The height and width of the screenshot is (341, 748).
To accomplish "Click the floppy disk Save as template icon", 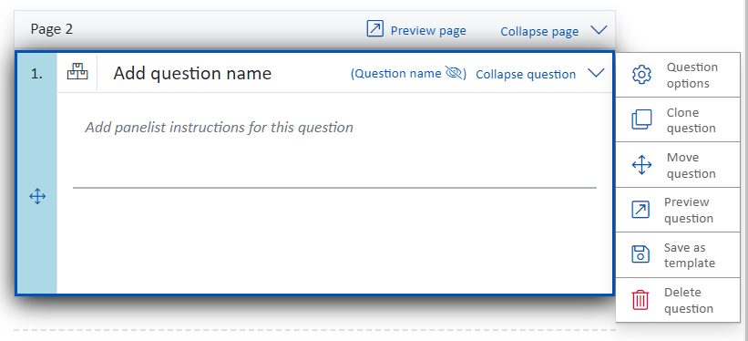I will (x=640, y=254).
